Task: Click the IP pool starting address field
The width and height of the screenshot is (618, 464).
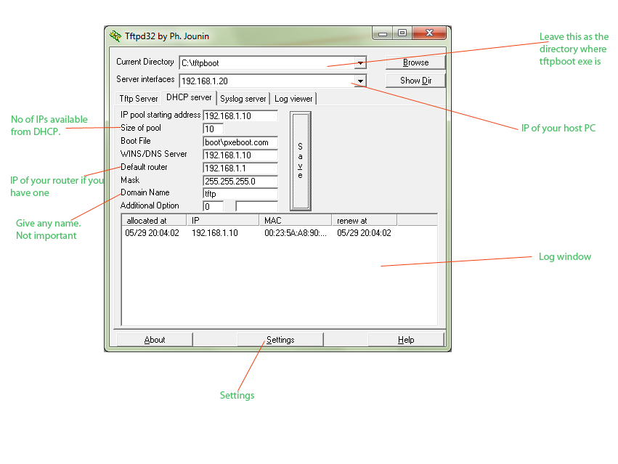Action: (240, 116)
